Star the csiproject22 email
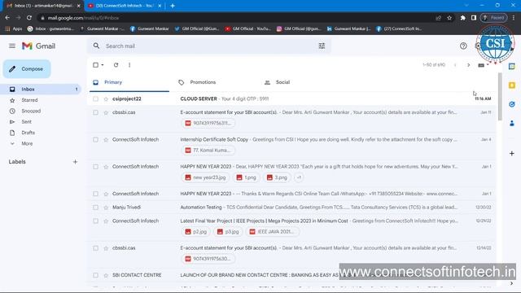The image size is (521, 293). 106,99
